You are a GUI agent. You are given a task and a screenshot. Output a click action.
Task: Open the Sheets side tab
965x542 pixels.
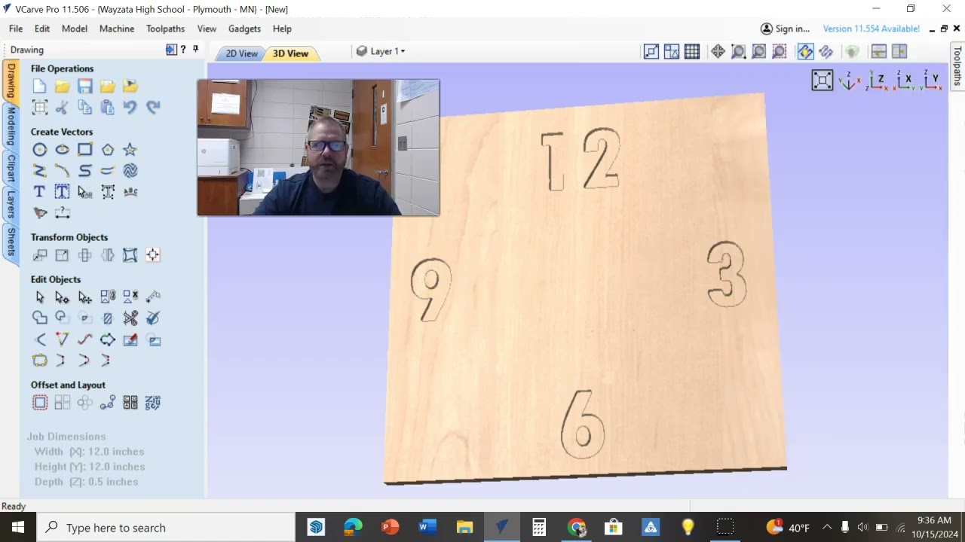[x=11, y=241]
